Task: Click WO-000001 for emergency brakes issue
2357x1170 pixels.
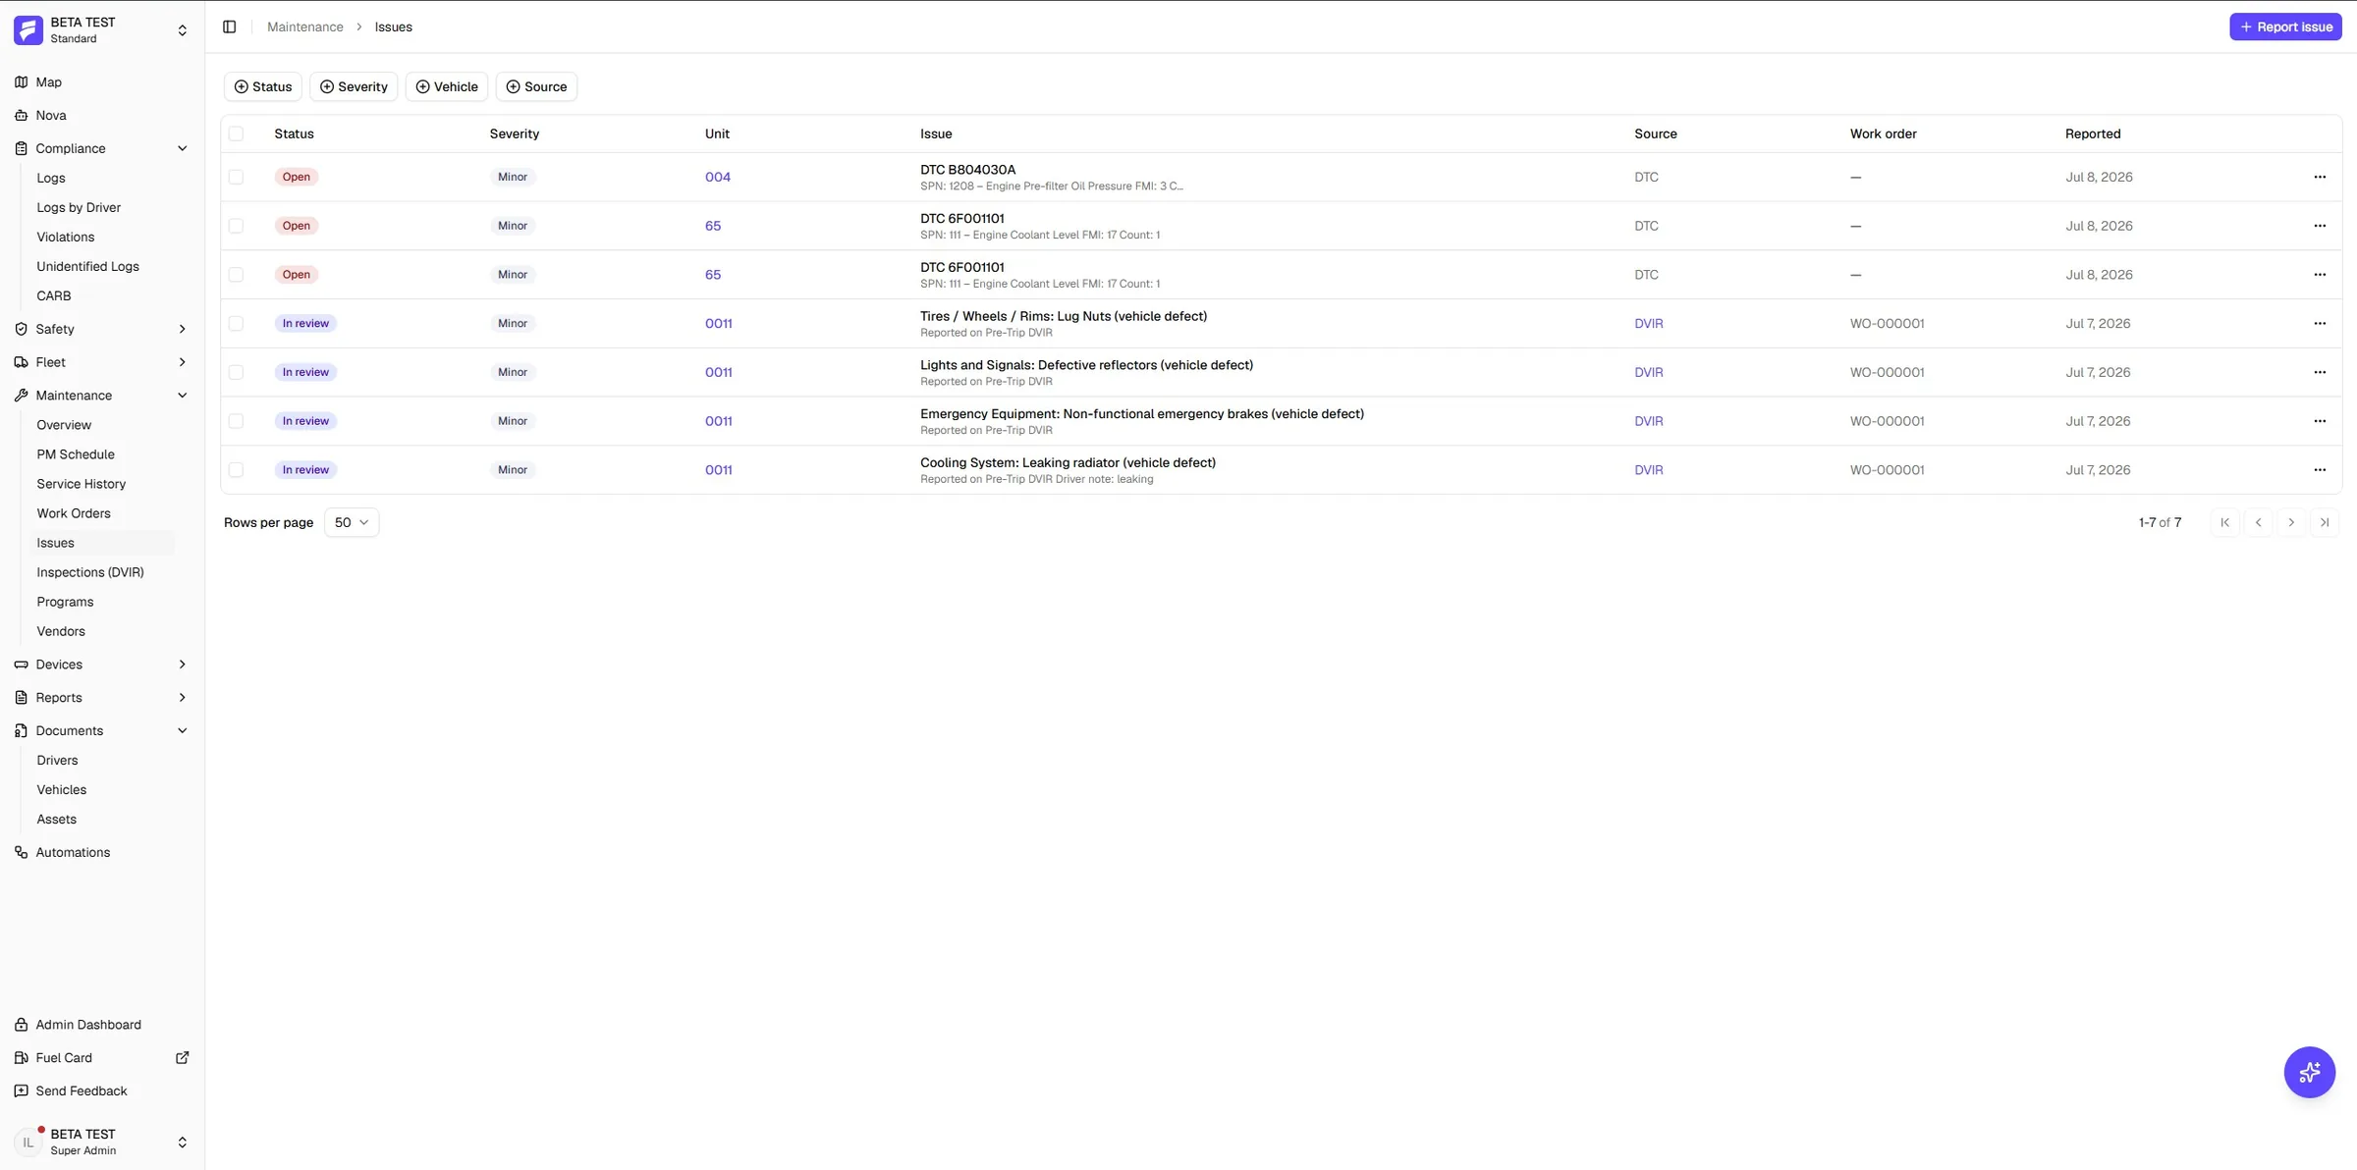Action: 1887,421
